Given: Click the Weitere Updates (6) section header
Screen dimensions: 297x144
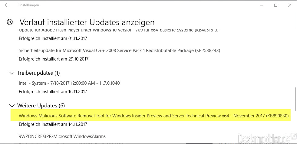Looking at the screenshot, I should pos(41,106).
